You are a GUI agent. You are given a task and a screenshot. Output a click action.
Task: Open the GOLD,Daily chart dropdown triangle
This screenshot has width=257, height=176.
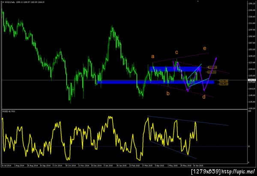(x=3, y=2)
